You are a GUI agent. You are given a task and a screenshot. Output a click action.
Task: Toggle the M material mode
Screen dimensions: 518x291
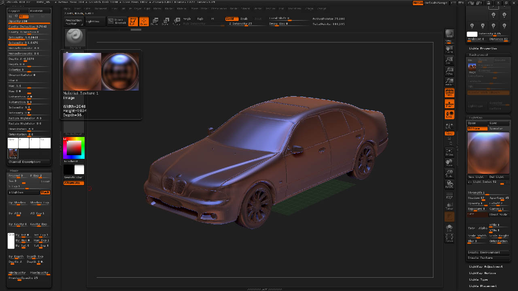point(213,19)
